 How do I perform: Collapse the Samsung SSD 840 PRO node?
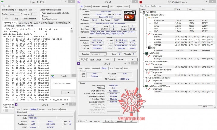coord(144,70)
